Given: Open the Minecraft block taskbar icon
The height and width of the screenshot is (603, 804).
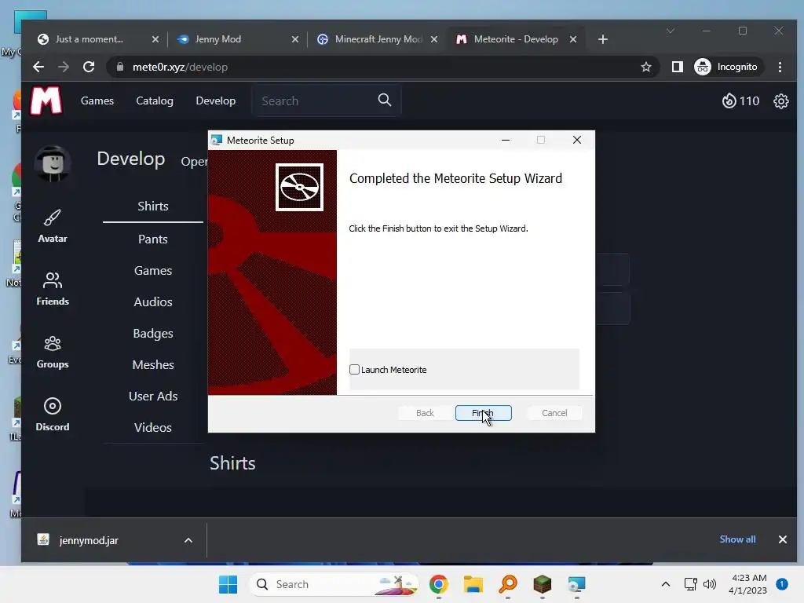Looking at the screenshot, I should click(x=542, y=584).
